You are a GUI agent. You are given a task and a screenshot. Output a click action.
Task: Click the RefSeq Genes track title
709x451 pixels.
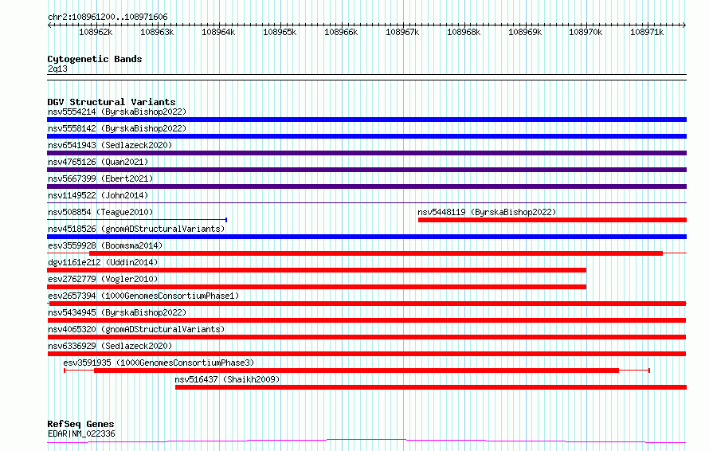[x=81, y=424]
